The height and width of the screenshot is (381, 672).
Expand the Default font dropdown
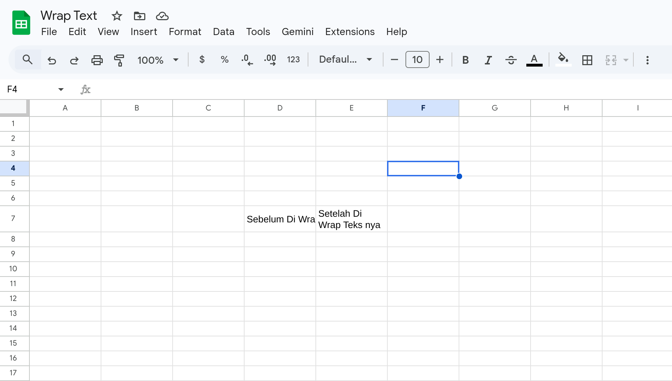click(x=345, y=59)
